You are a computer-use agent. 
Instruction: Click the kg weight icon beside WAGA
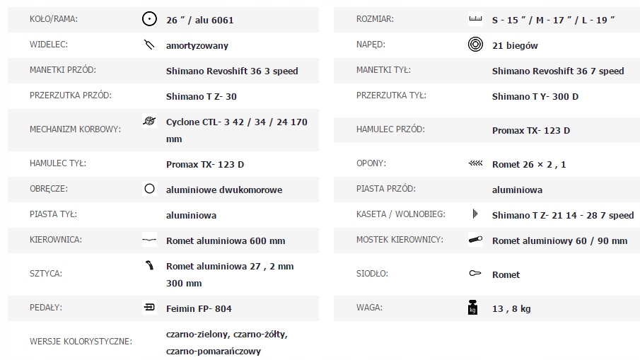pyautogui.click(x=473, y=308)
